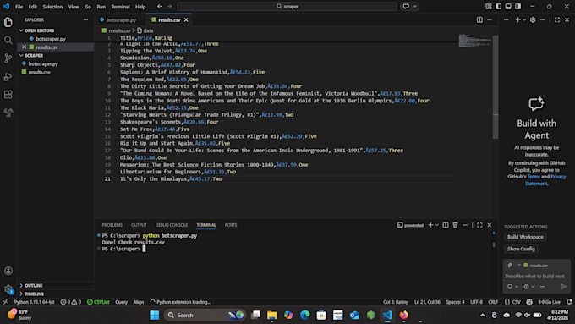Kill terminal with trash icon
This screenshot has height=324, width=575.
(x=456, y=225)
